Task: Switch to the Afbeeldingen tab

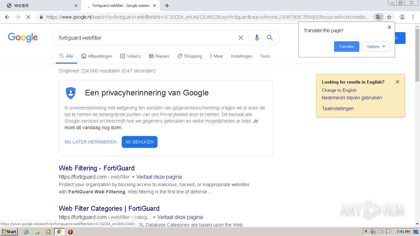Action: 97,56
